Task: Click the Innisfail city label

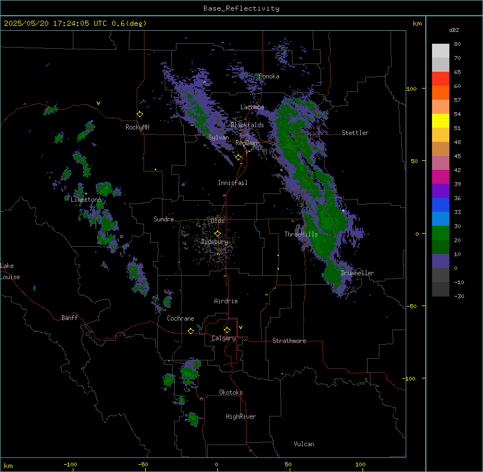Action: (233, 183)
